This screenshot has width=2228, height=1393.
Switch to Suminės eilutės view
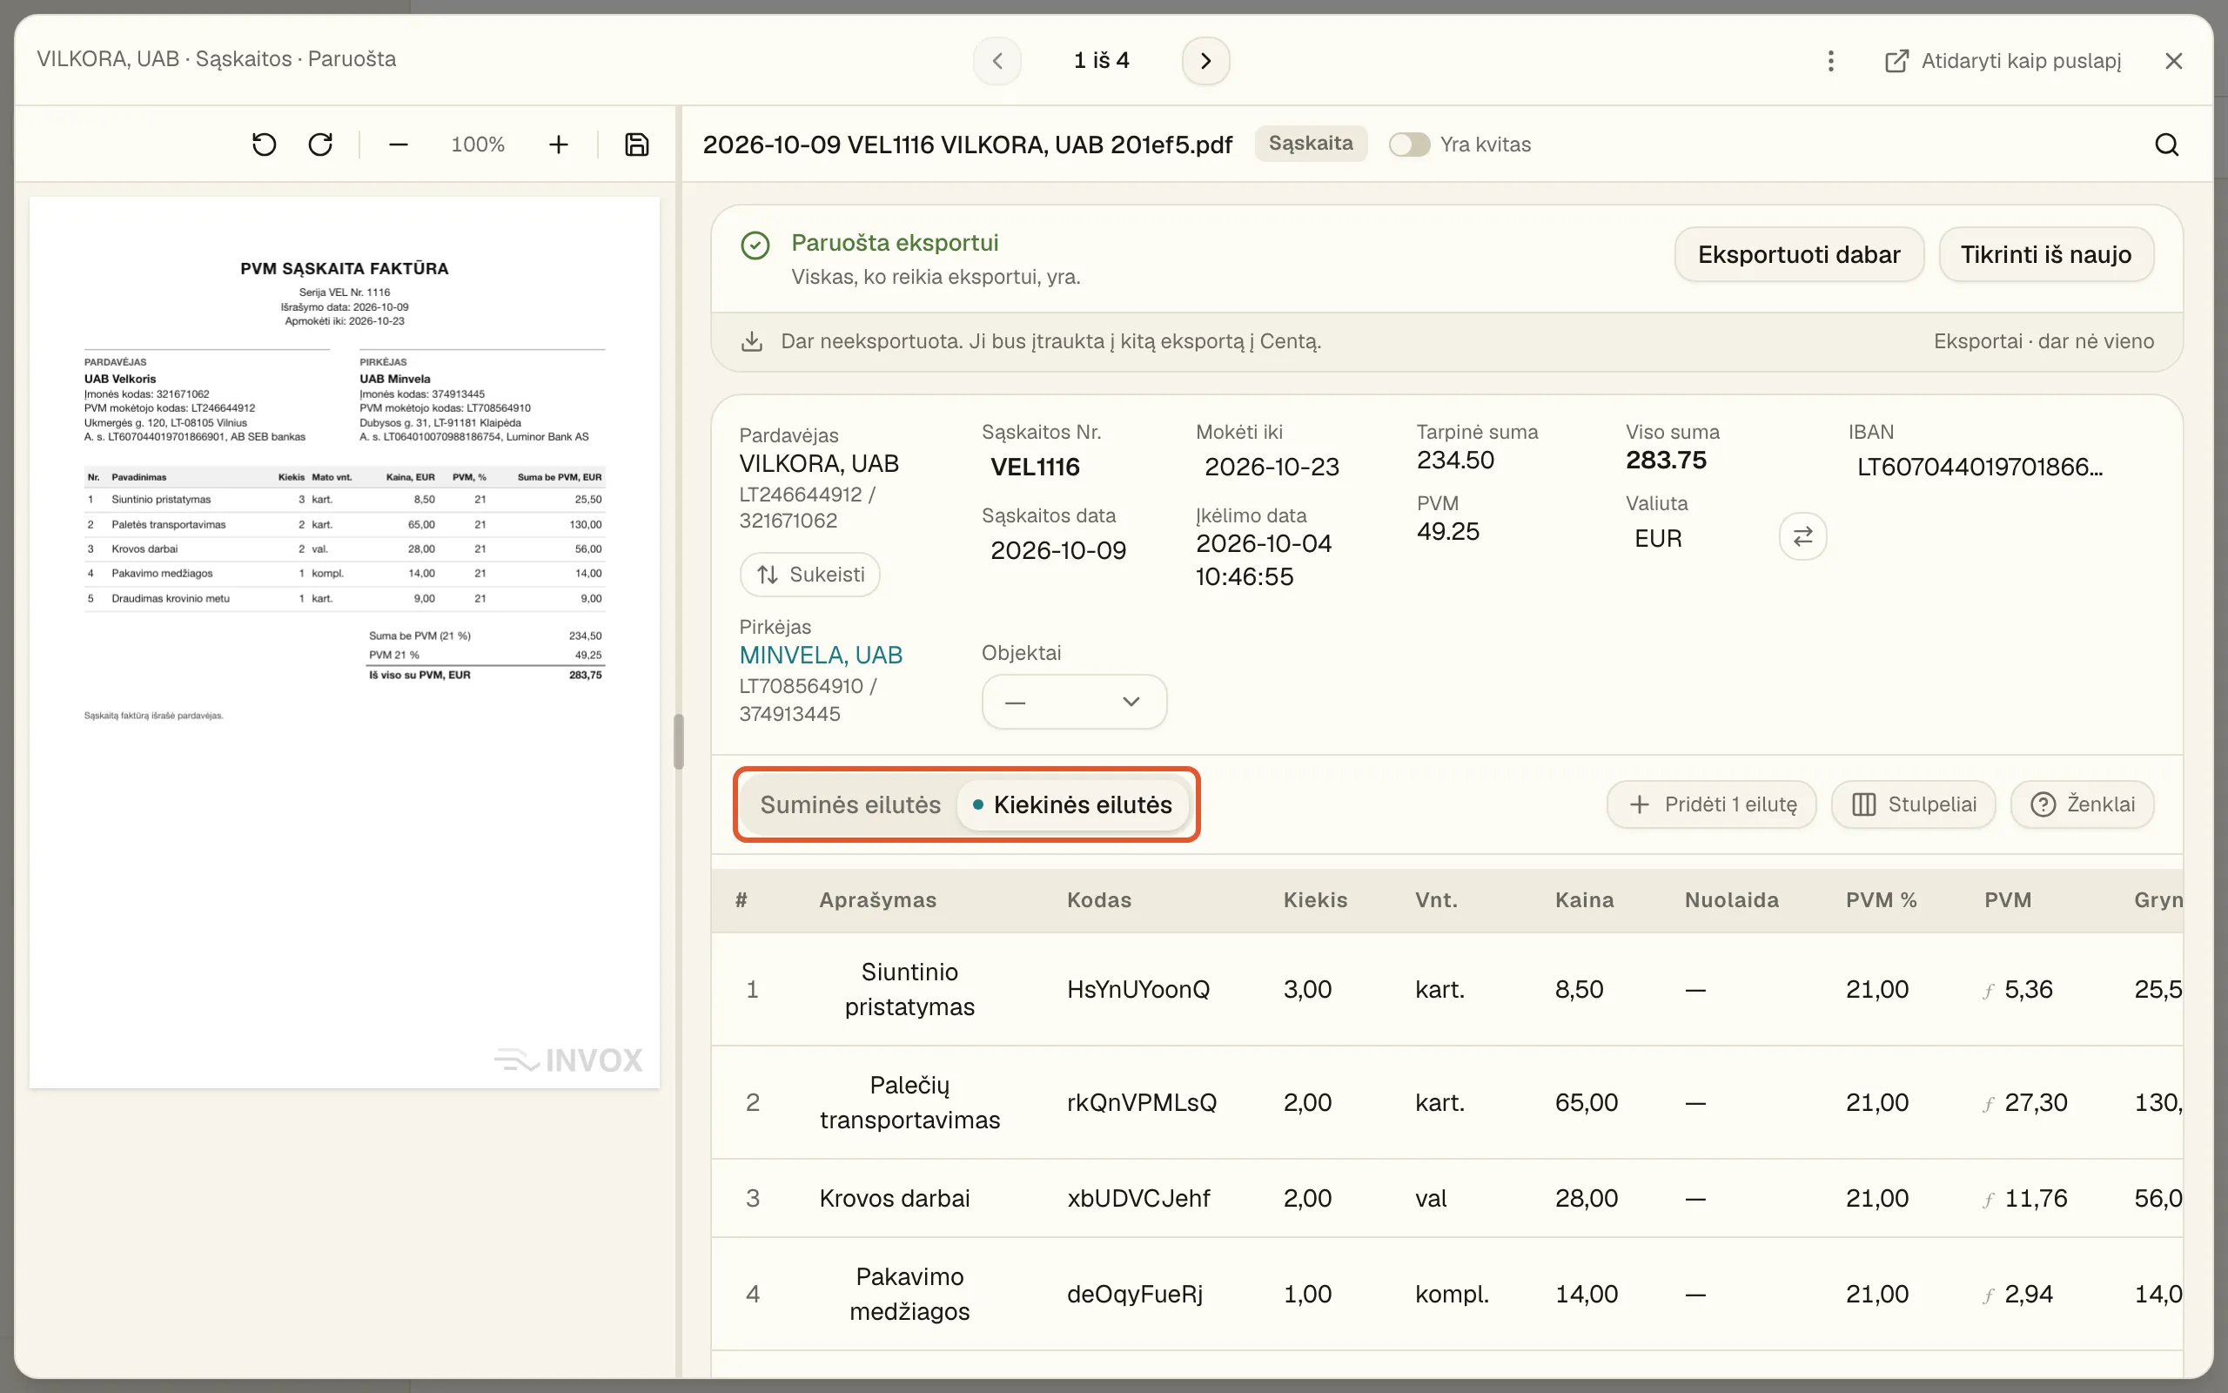click(849, 804)
